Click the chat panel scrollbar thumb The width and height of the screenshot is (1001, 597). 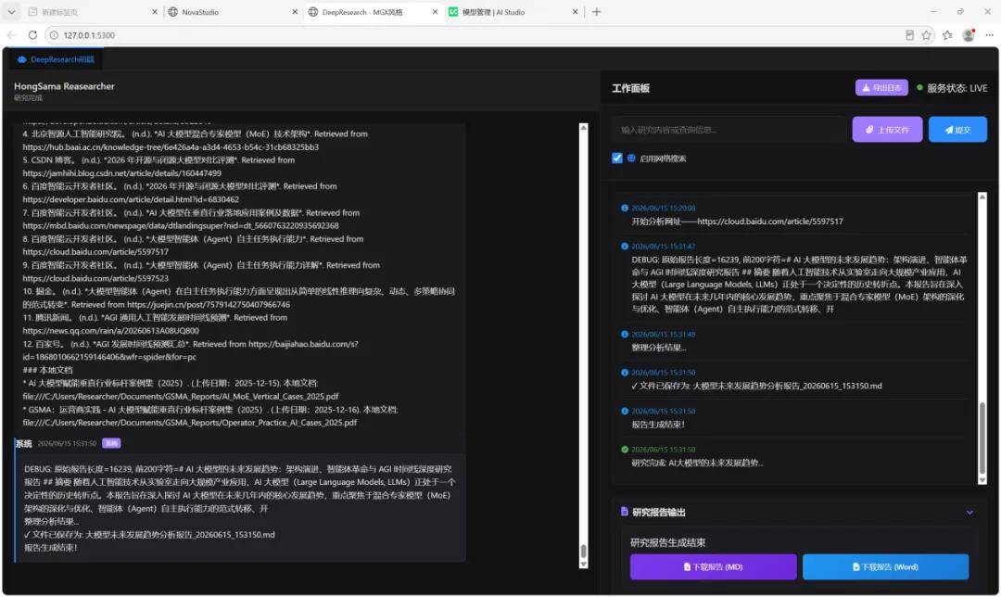583,551
